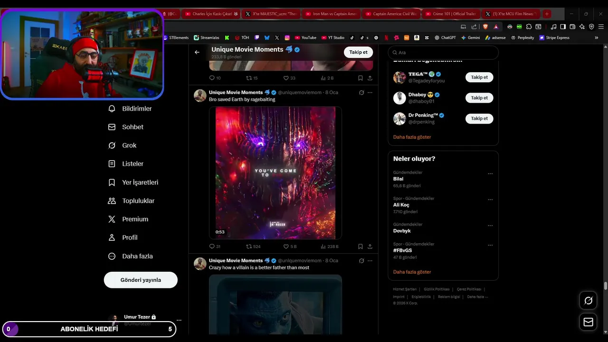Open the YouTube bookmark
The height and width of the screenshot is (342, 608).
pos(305,38)
